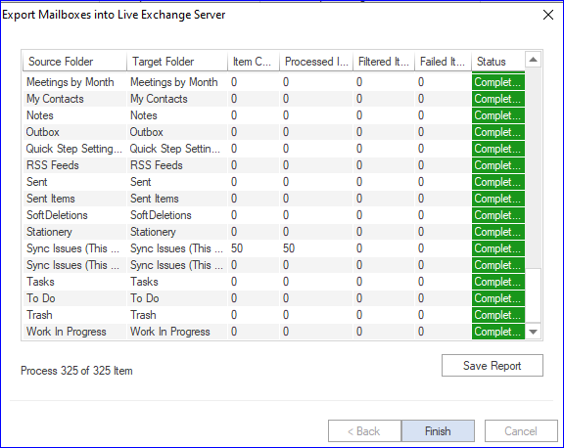Select the Outbox source folder row

274,132
